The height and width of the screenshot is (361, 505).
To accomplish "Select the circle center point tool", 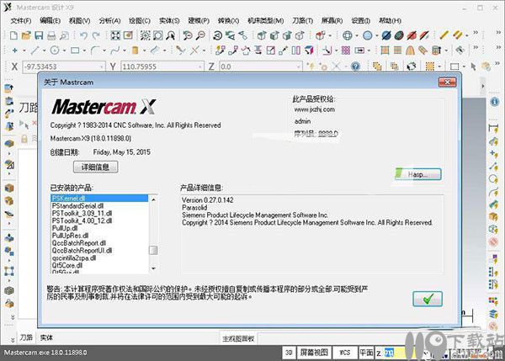I will coord(55,50).
